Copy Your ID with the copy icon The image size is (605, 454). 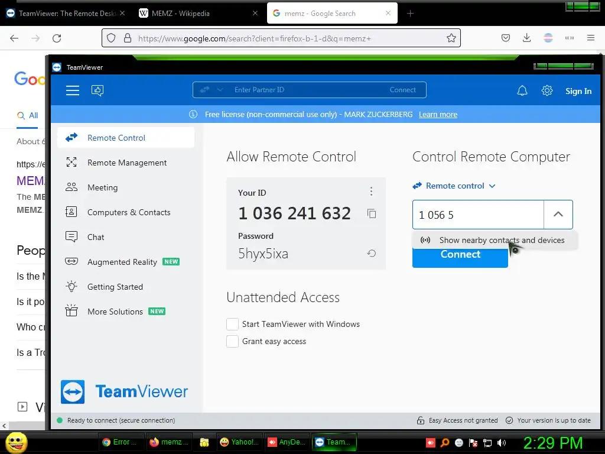coord(372,213)
